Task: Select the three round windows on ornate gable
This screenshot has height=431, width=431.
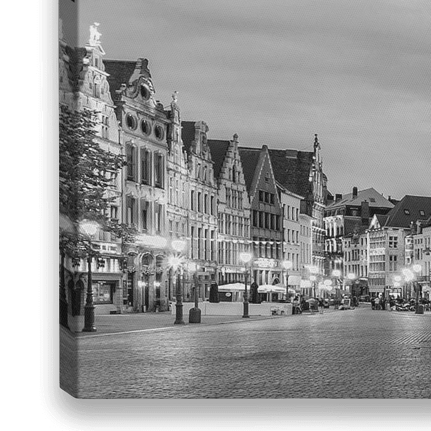Action: pyautogui.click(x=145, y=127)
